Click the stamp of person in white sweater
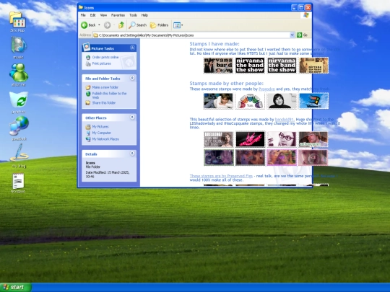This screenshot has height=292, width=390. click(218, 101)
